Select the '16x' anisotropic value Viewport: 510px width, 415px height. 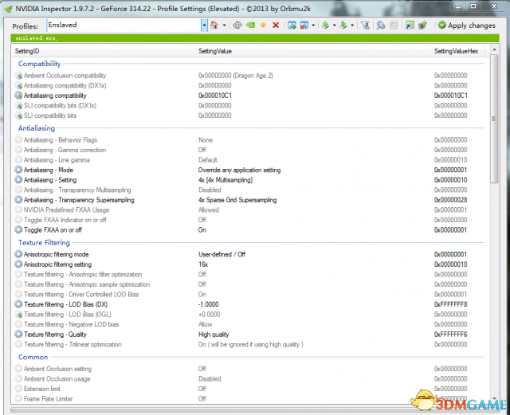tap(203, 264)
